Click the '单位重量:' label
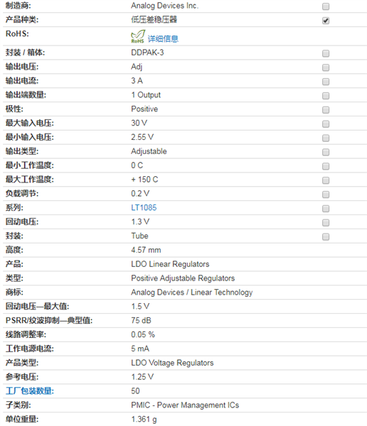Screen dimensions: 367x426 (x=22, y=419)
